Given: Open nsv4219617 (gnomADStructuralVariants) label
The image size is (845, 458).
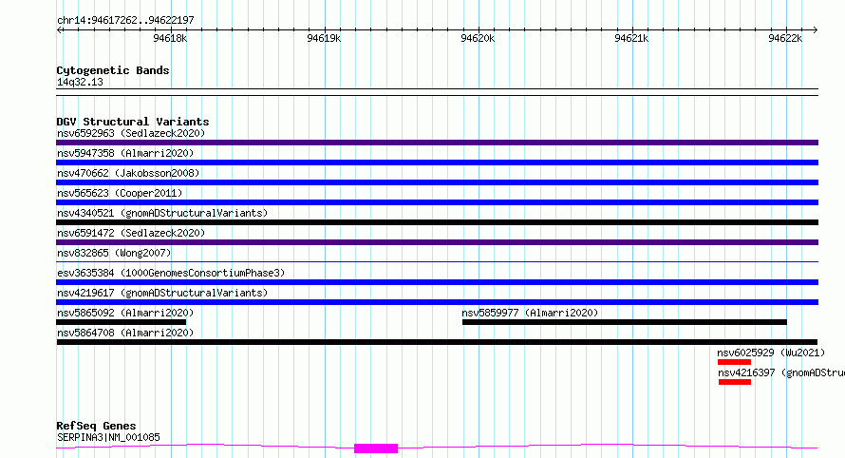Looking at the screenshot, I should [162, 293].
